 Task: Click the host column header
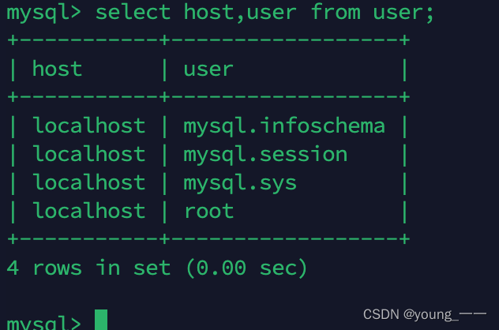click(58, 69)
